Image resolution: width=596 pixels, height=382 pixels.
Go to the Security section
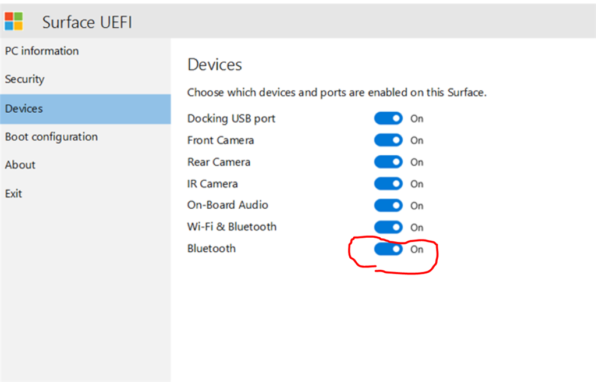tap(25, 79)
